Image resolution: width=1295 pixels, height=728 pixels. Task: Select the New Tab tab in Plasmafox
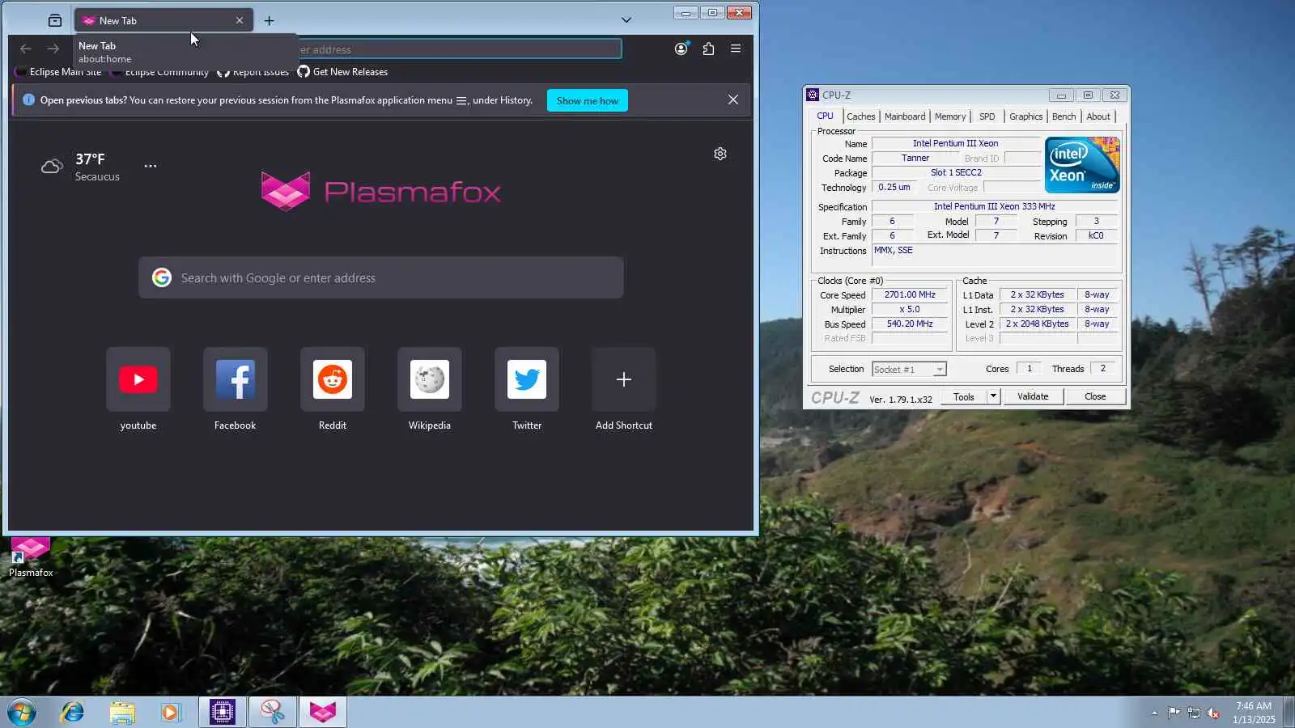(x=163, y=20)
